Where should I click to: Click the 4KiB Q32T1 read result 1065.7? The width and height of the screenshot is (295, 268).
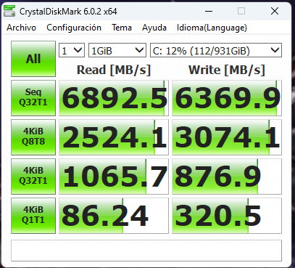pyautogui.click(x=114, y=176)
